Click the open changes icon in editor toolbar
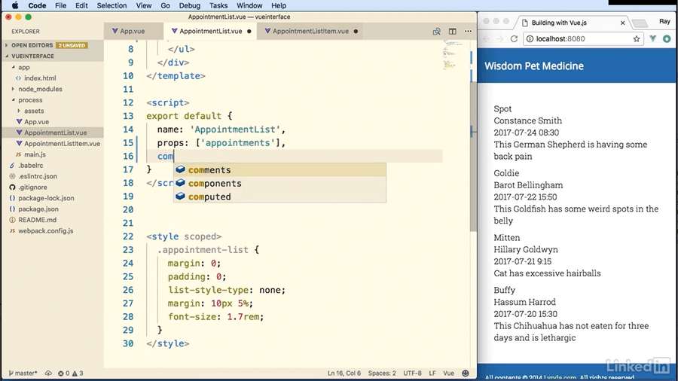Viewport: 678px width, 381px height. click(437, 31)
